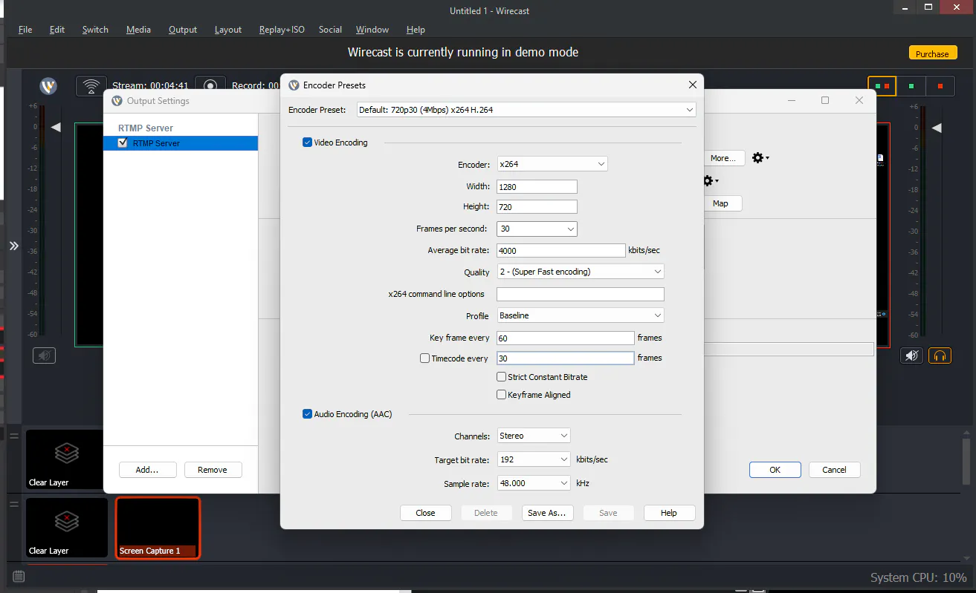Open the Target bit rate dropdown
The image size is (976, 593).
[534, 459]
